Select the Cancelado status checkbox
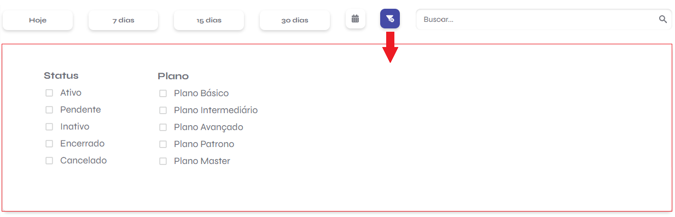675x217 pixels. pos(49,161)
